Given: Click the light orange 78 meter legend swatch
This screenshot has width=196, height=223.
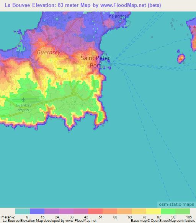Looking at the screenshot, I should pos(139,211).
